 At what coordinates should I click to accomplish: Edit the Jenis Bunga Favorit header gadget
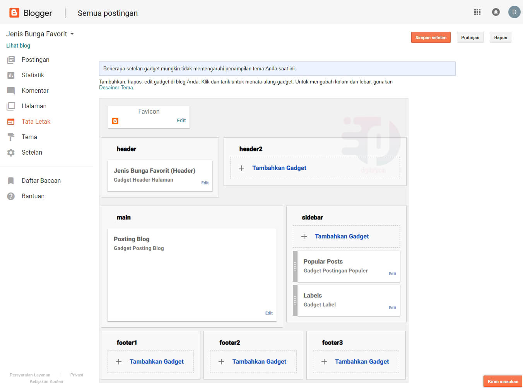(x=205, y=183)
